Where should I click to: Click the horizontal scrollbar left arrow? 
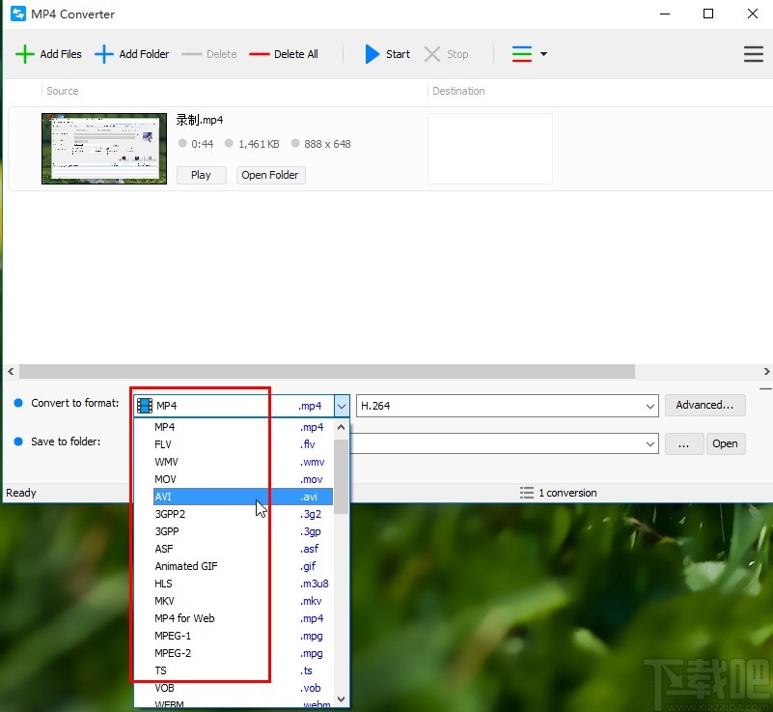point(11,371)
